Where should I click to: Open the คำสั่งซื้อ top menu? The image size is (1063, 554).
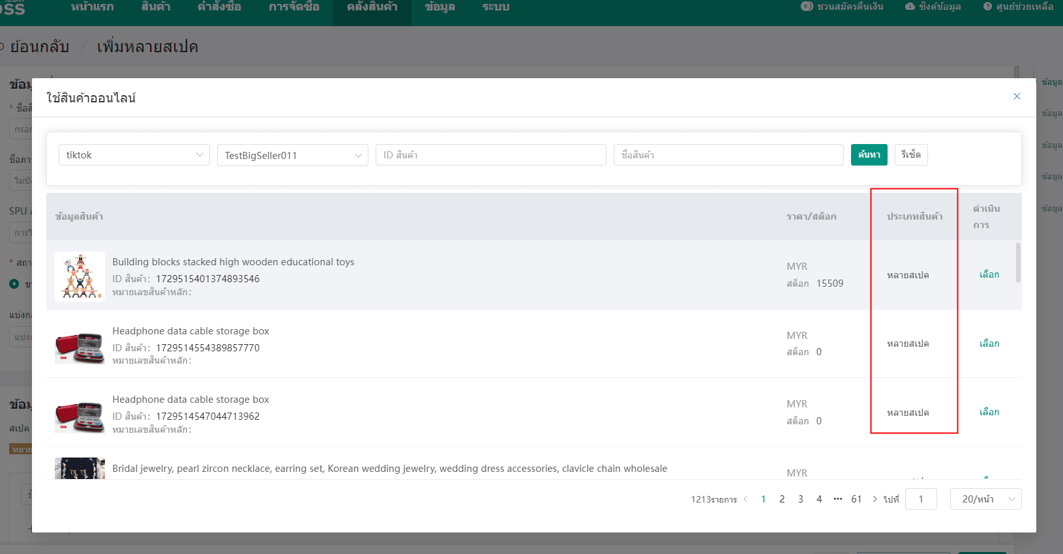pos(219,7)
